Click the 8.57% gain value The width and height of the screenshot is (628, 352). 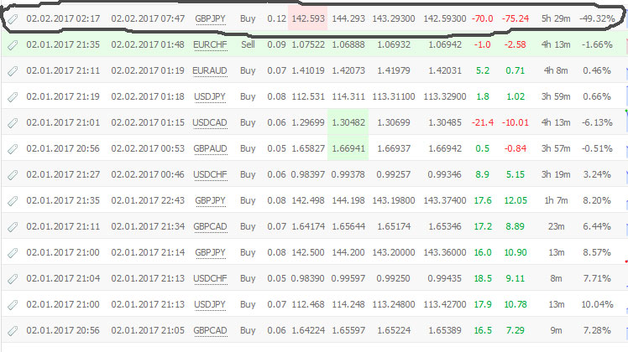point(597,252)
